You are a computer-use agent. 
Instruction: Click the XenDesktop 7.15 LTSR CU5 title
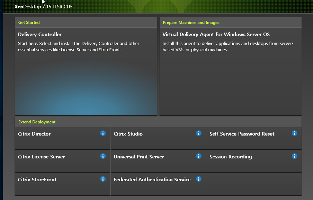point(44,7)
